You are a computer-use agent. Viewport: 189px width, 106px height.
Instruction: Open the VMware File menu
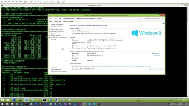pyautogui.click(x=2, y=2)
